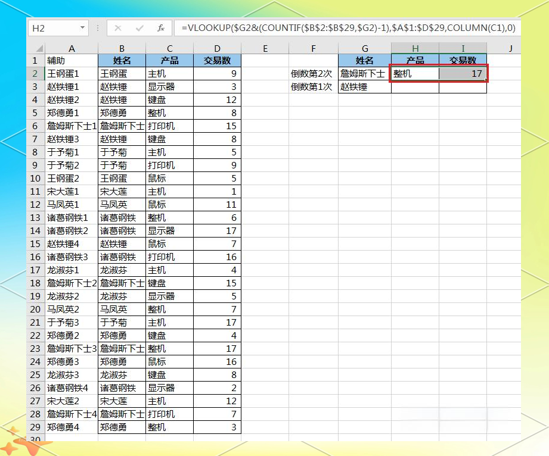549x456 pixels.
Task: Click cell A10 with 王钢蛋2
Action: click(72, 179)
